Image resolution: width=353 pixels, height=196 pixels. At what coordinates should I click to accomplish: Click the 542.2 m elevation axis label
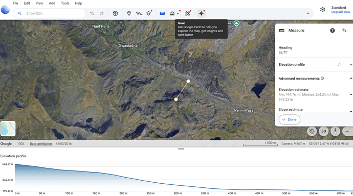coord(8,164)
